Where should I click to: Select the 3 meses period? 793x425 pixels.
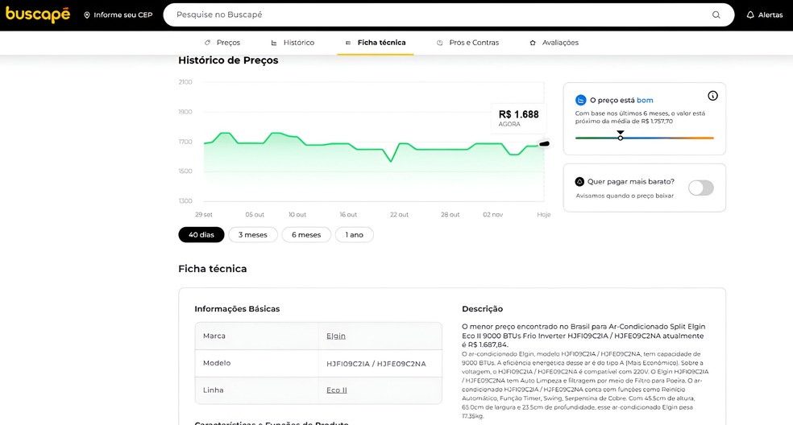[253, 235]
